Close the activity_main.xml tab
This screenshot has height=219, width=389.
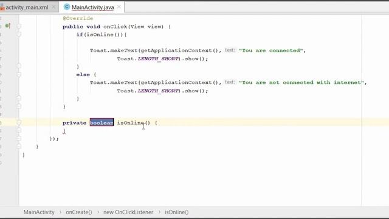coord(53,7)
